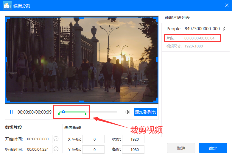
Task: Click the 视频尺寸 1920x1080 text
Action: click(x=185, y=46)
